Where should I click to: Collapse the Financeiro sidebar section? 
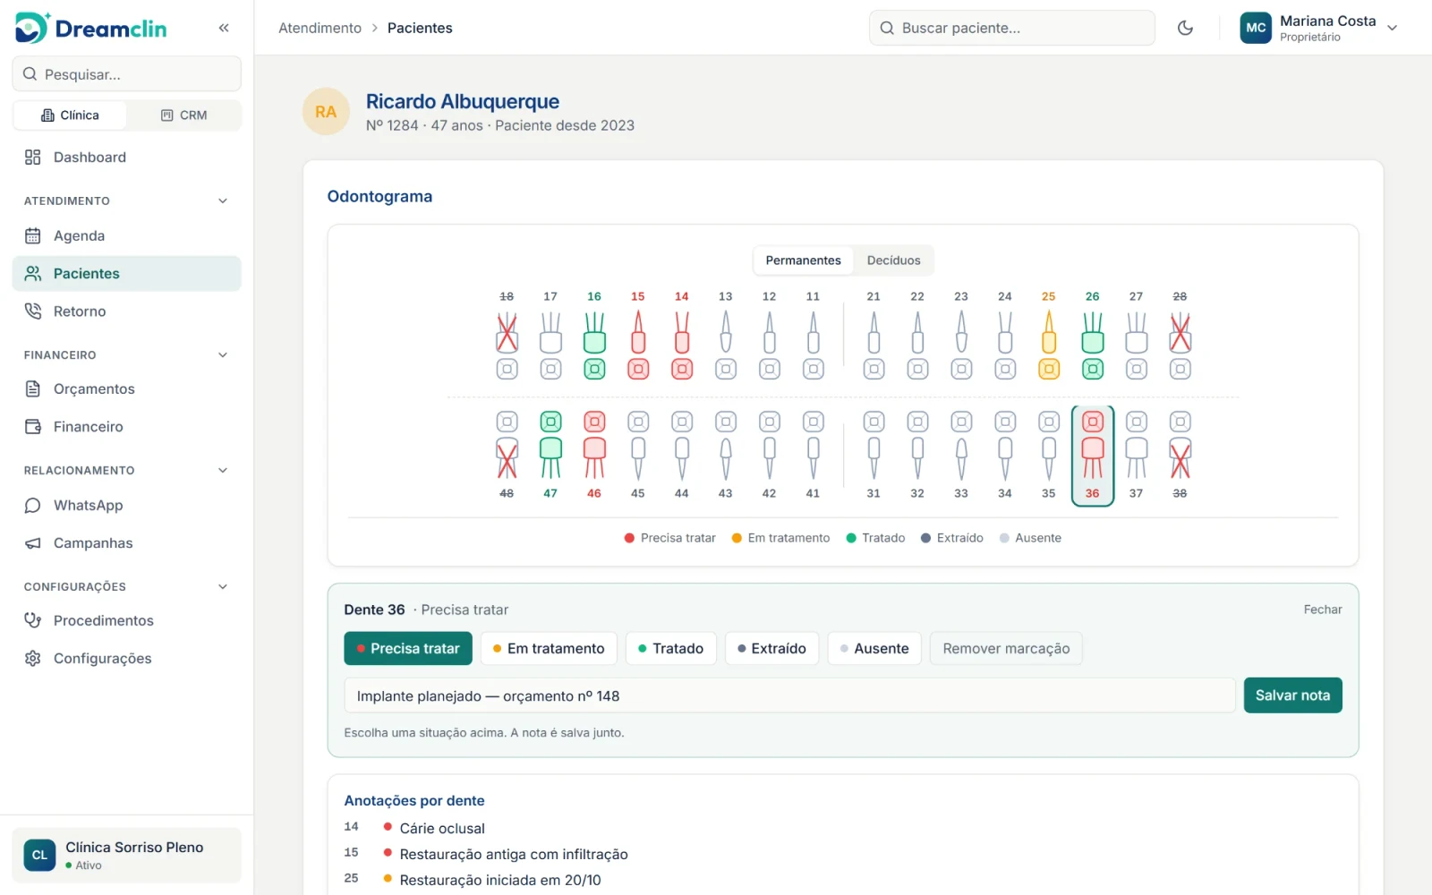point(223,355)
